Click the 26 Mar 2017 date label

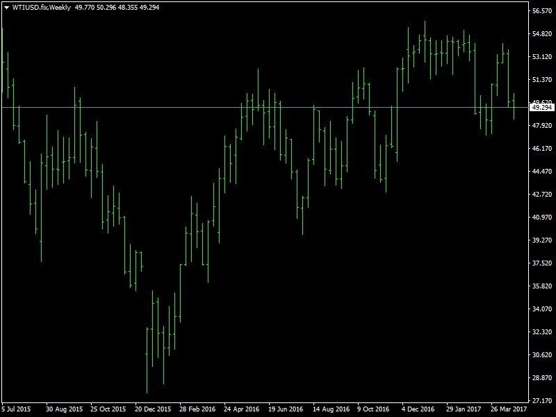pos(509,409)
